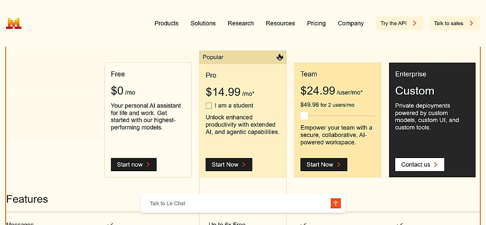Go to the Pricing page

pos(316,23)
